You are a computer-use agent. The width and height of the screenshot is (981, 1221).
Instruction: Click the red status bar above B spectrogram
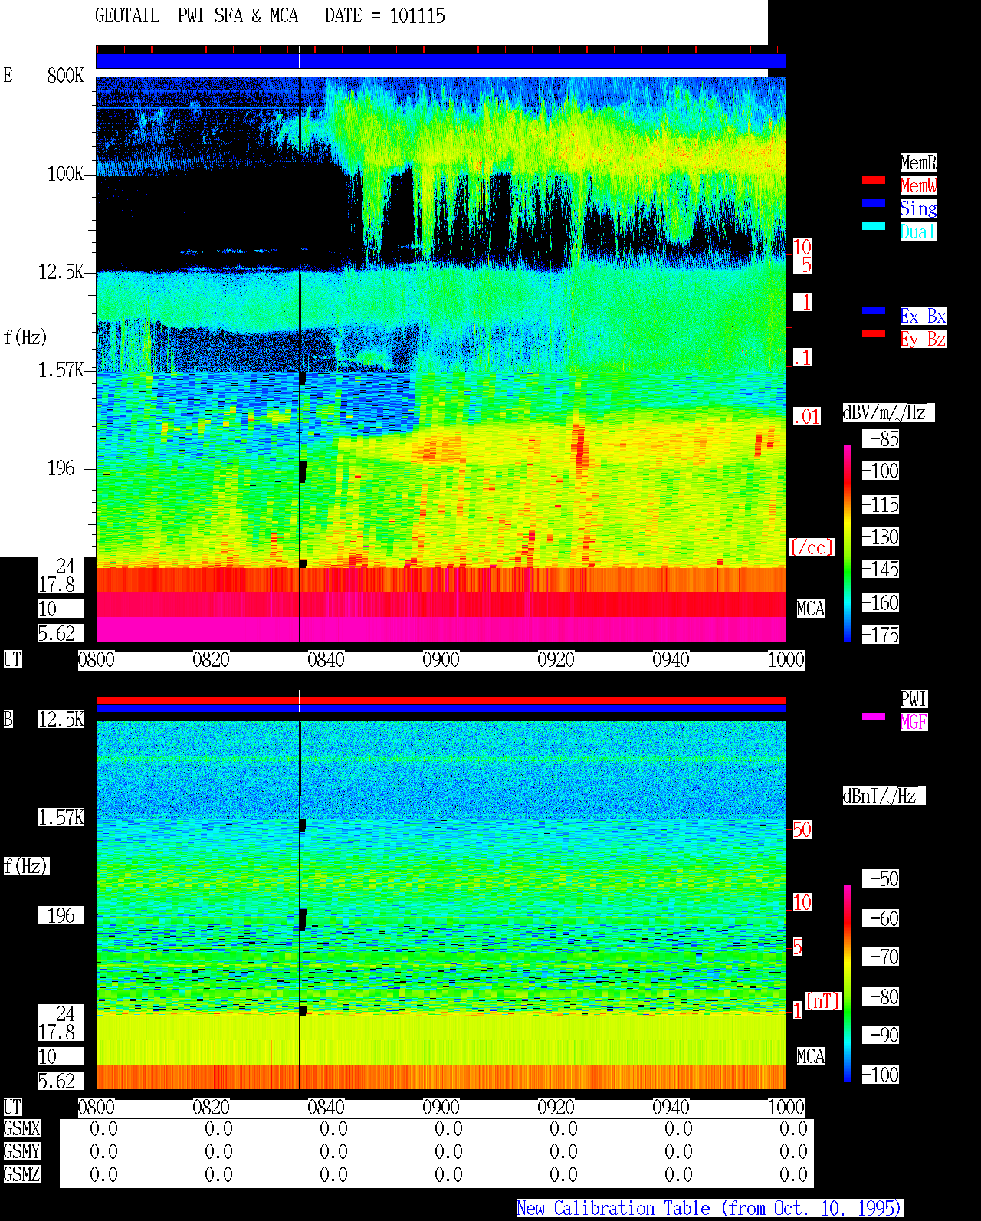pos(441,701)
